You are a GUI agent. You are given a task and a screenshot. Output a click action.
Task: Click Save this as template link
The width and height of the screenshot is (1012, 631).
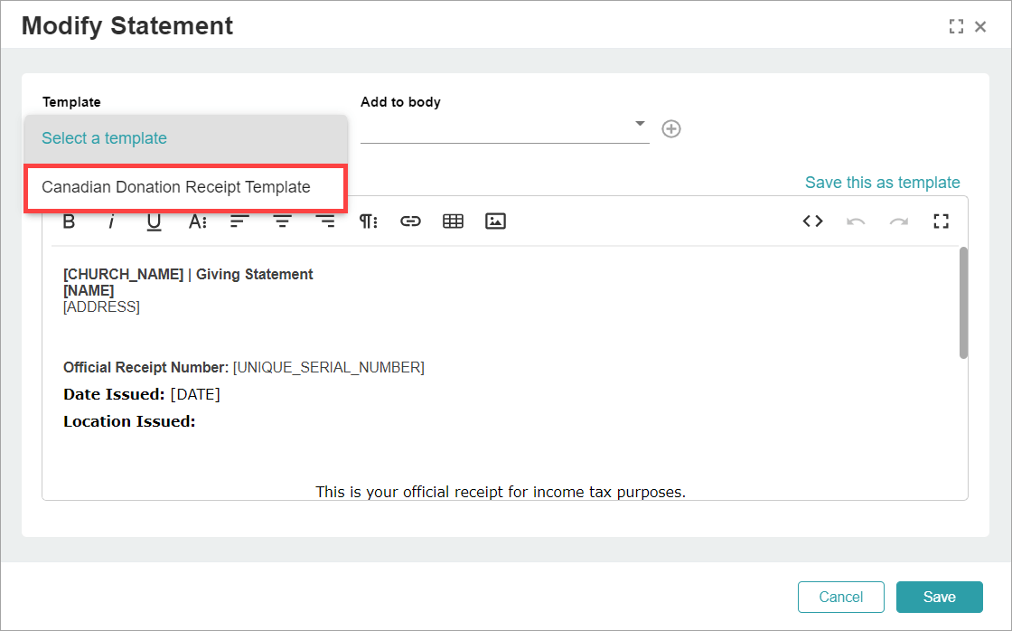coord(882,182)
